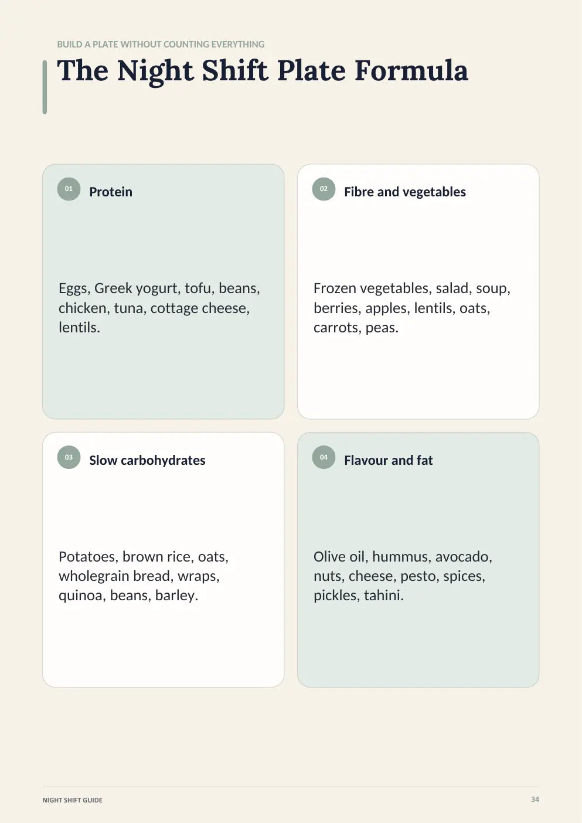Click the Olive oil, hummus, avocado text
The width and height of the screenshot is (582, 823).
pyautogui.click(x=403, y=576)
